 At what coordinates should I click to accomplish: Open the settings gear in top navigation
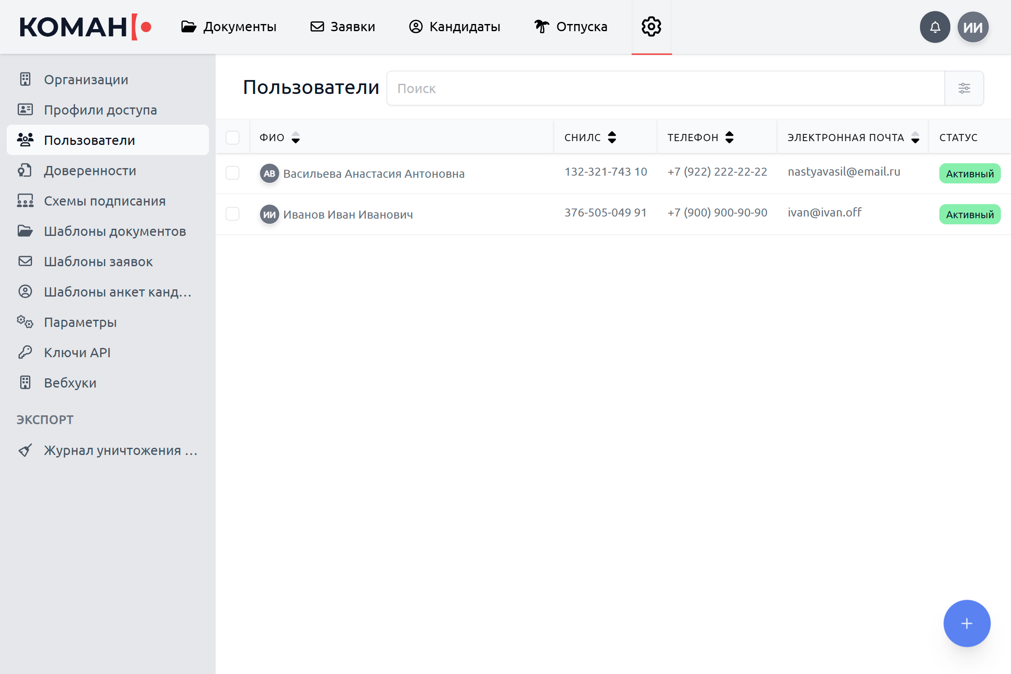[x=651, y=27]
